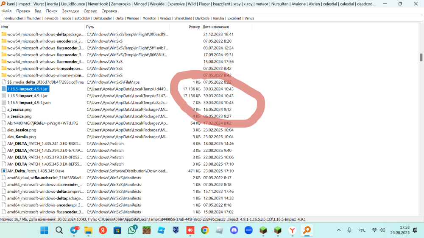Open the Вид menu

pos(38,11)
